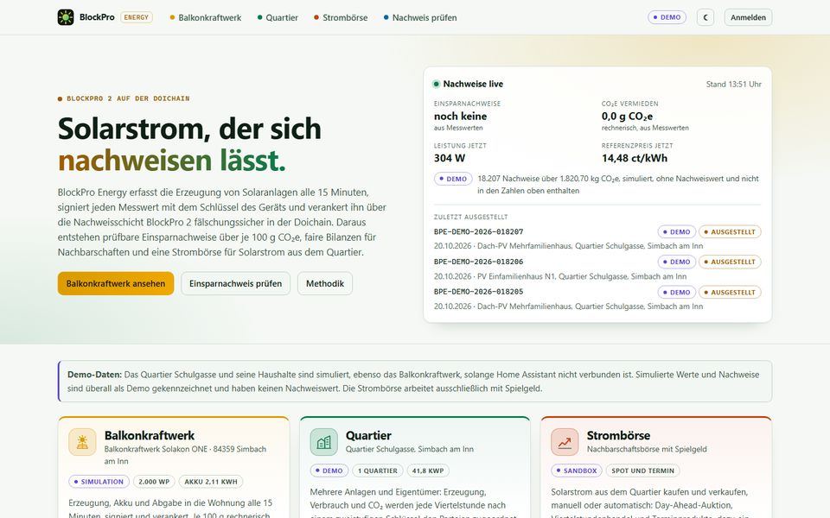Click the Balkonkraftwerk solar panel card icon

(82, 442)
